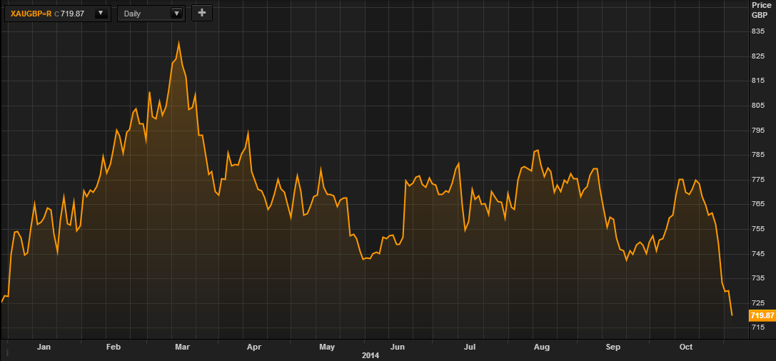Open the XAUGBP=R instrument dropdown arrow
Screen dimensions: 776x361
(x=102, y=13)
